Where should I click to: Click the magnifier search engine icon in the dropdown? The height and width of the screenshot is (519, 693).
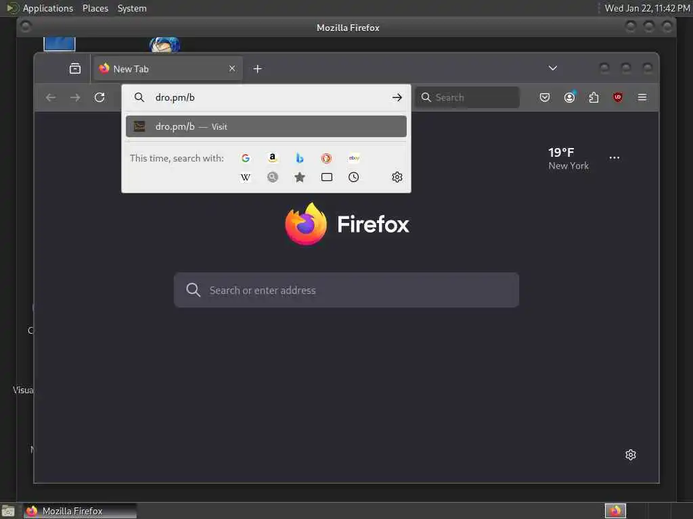coord(273,177)
